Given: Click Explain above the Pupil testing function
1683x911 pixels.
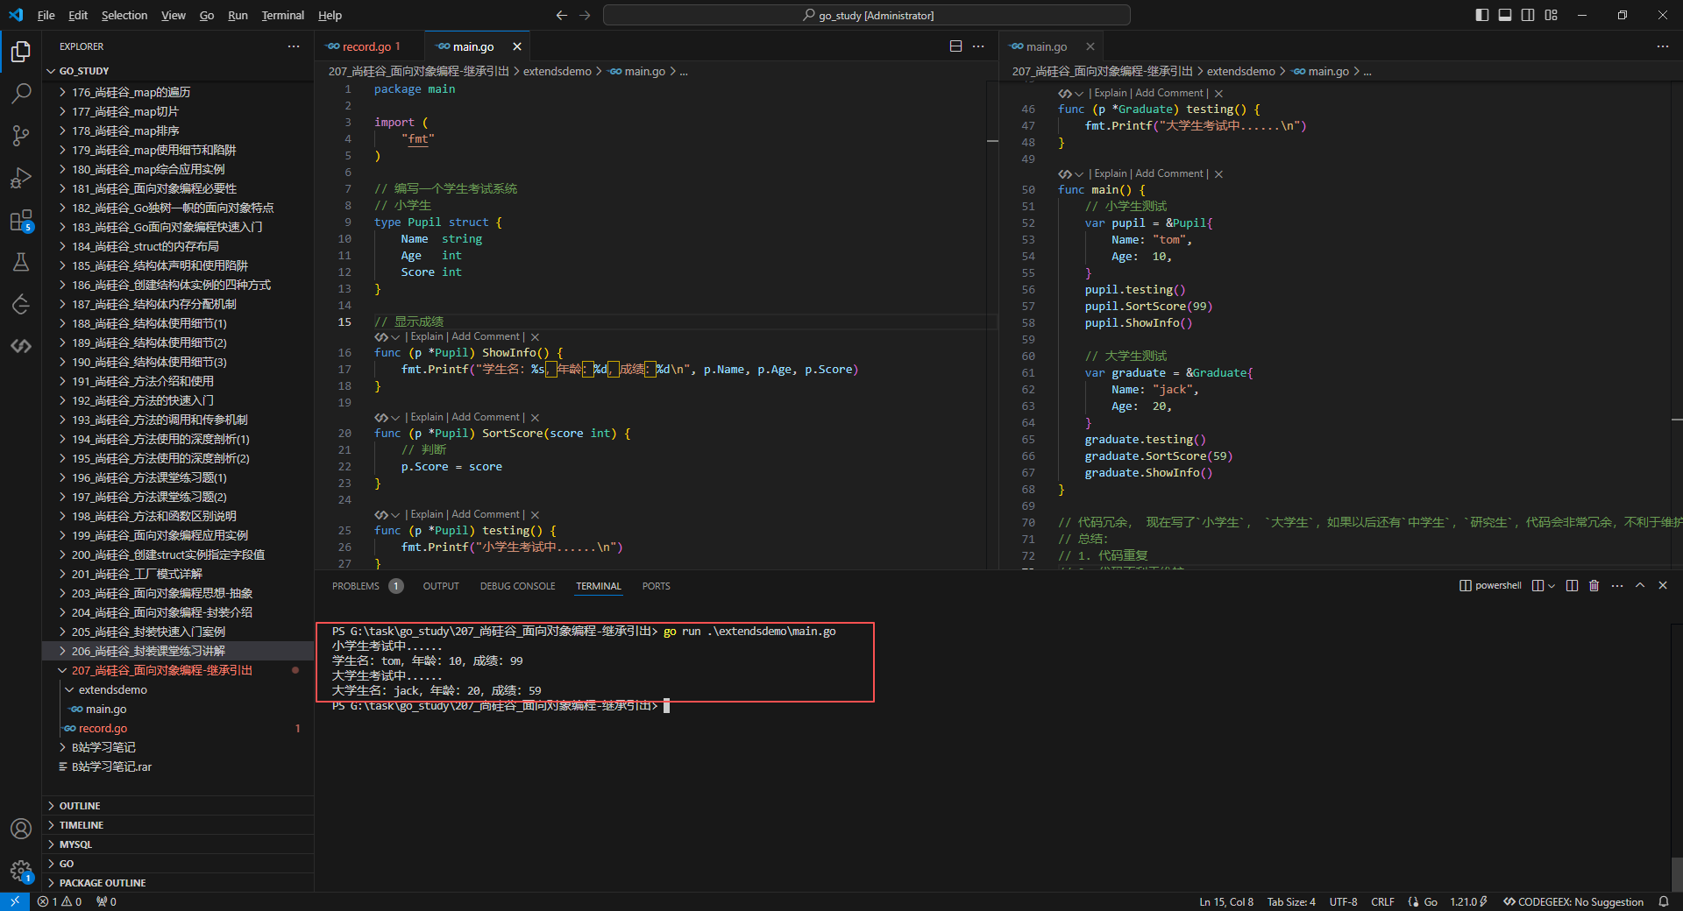Looking at the screenshot, I should coord(427,514).
